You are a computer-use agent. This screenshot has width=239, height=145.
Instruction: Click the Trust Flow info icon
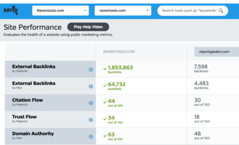pos(91,120)
